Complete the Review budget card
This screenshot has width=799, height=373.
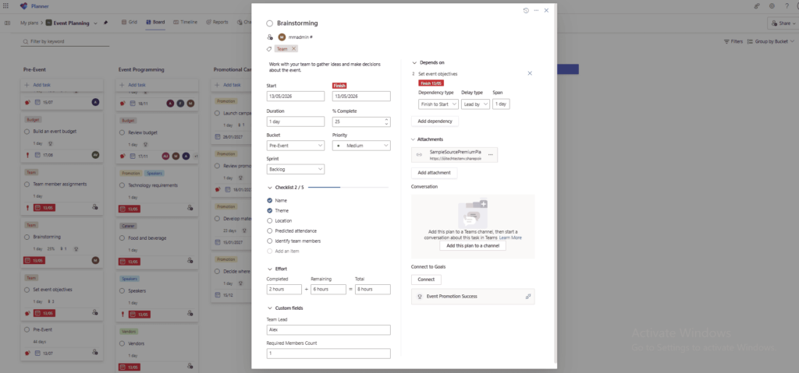[x=122, y=132]
